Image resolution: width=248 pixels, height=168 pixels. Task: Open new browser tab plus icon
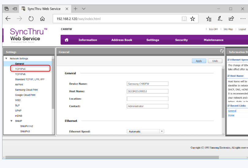(75, 9)
